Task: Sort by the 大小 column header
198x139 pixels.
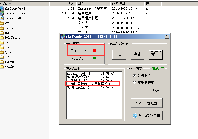Action: click(63, 4)
